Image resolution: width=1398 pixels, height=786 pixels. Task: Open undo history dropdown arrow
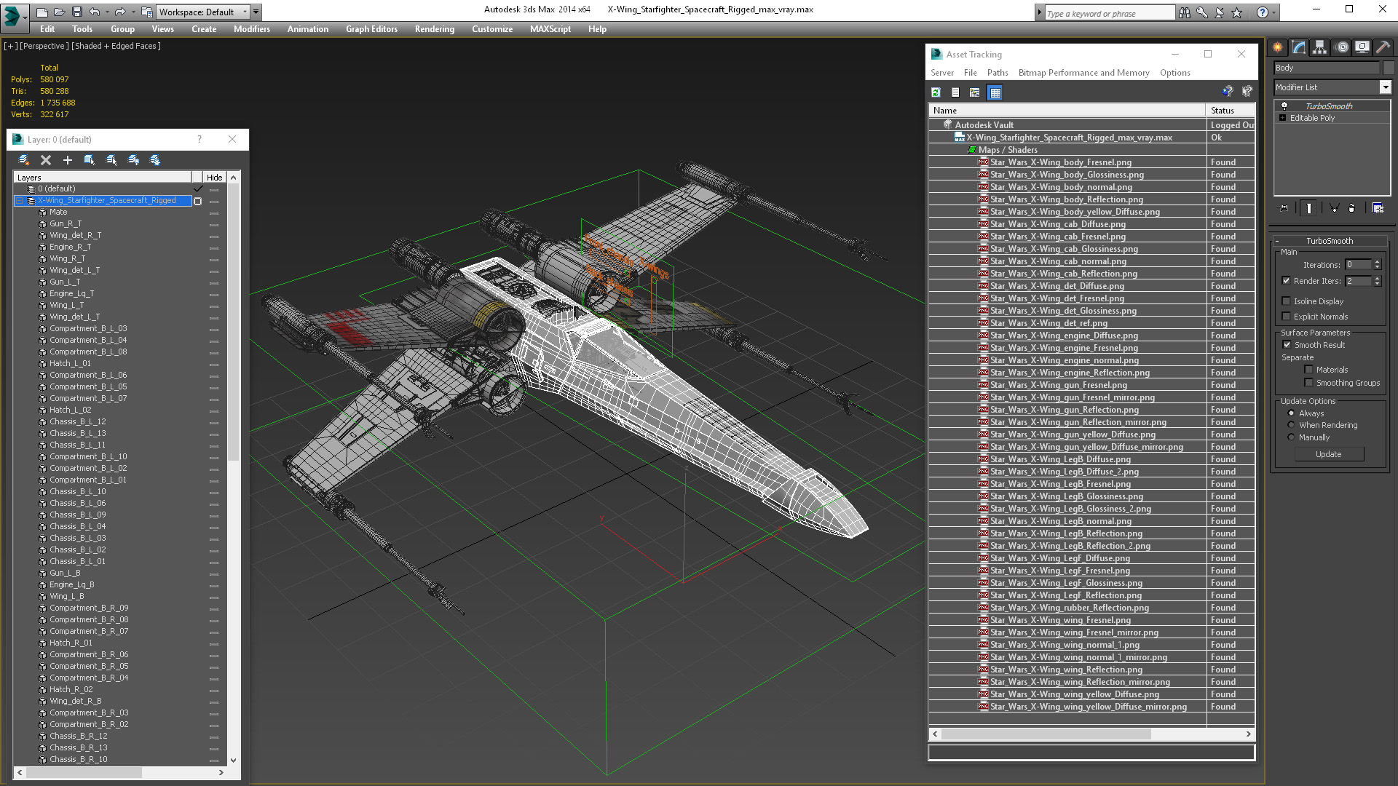[x=107, y=12]
